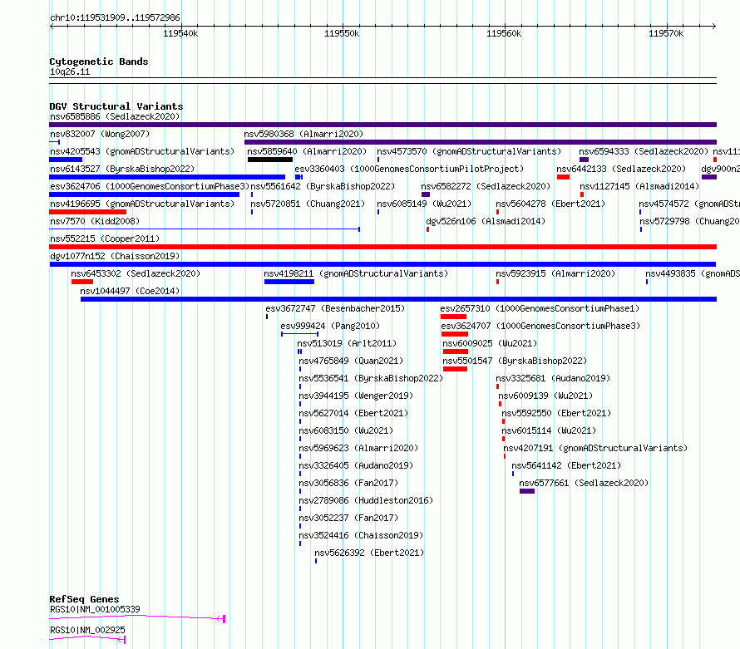Click the nsv5980368 (Almarri2020) label
Image resolution: width=740 pixels, height=649 pixels.
303,134
